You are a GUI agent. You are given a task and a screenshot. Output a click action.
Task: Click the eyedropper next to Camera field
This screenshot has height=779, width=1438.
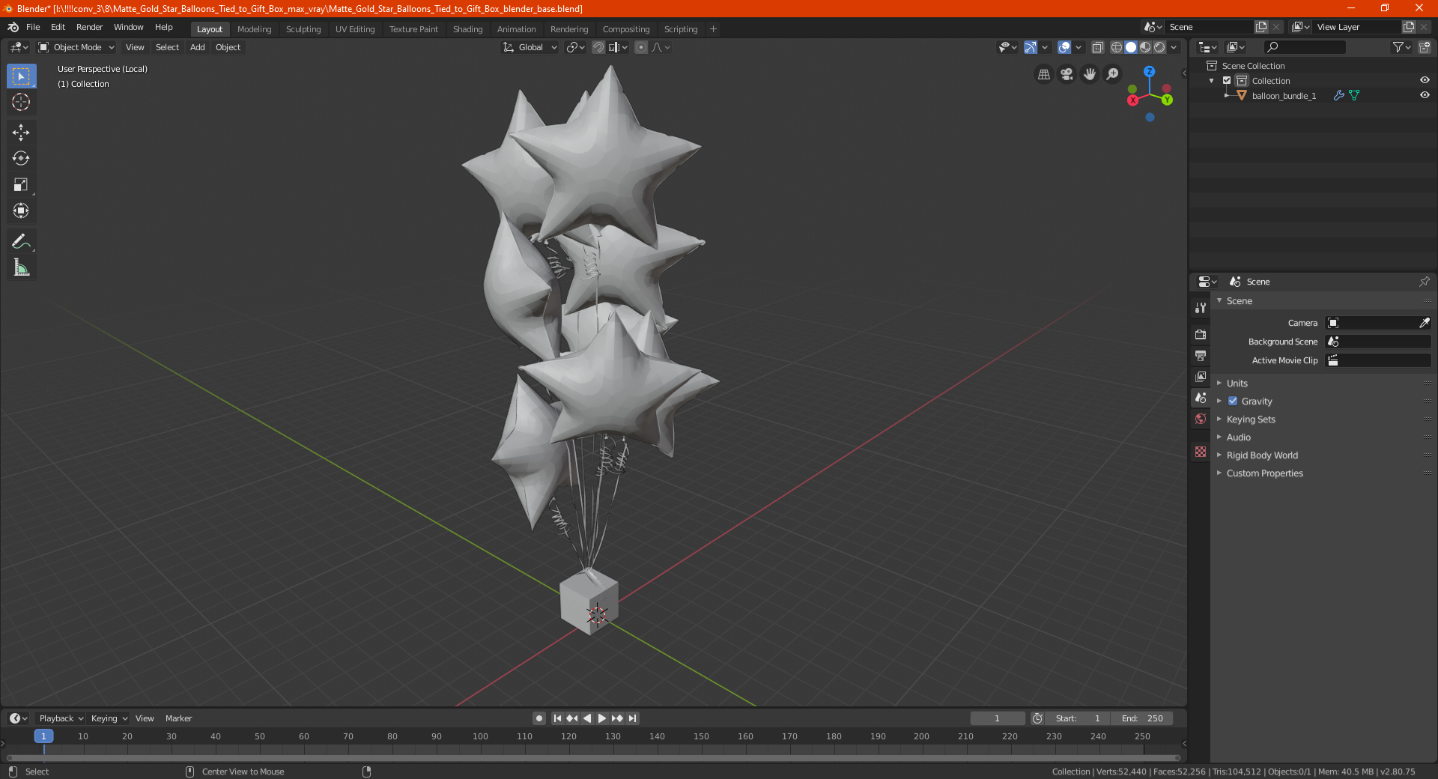pyautogui.click(x=1424, y=323)
